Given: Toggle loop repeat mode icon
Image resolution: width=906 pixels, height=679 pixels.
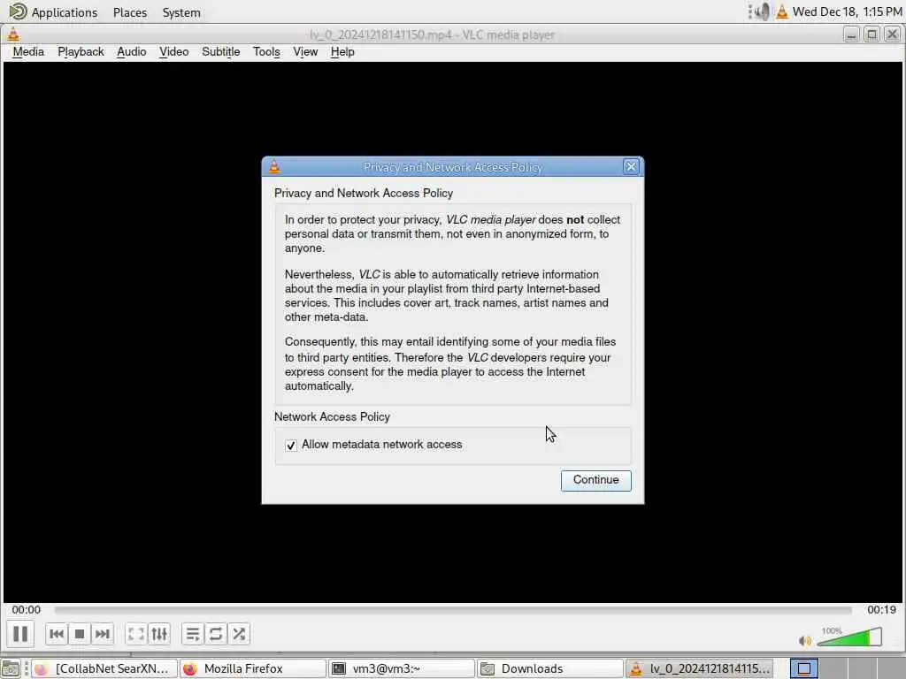Looking at the screenshot, I should (x=216, y=634).
